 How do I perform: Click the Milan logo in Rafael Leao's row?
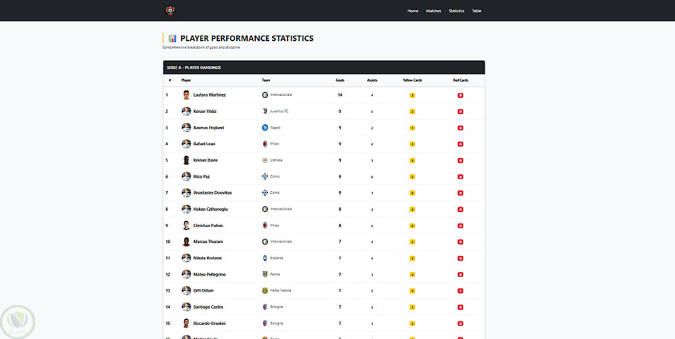coord(265,144)
